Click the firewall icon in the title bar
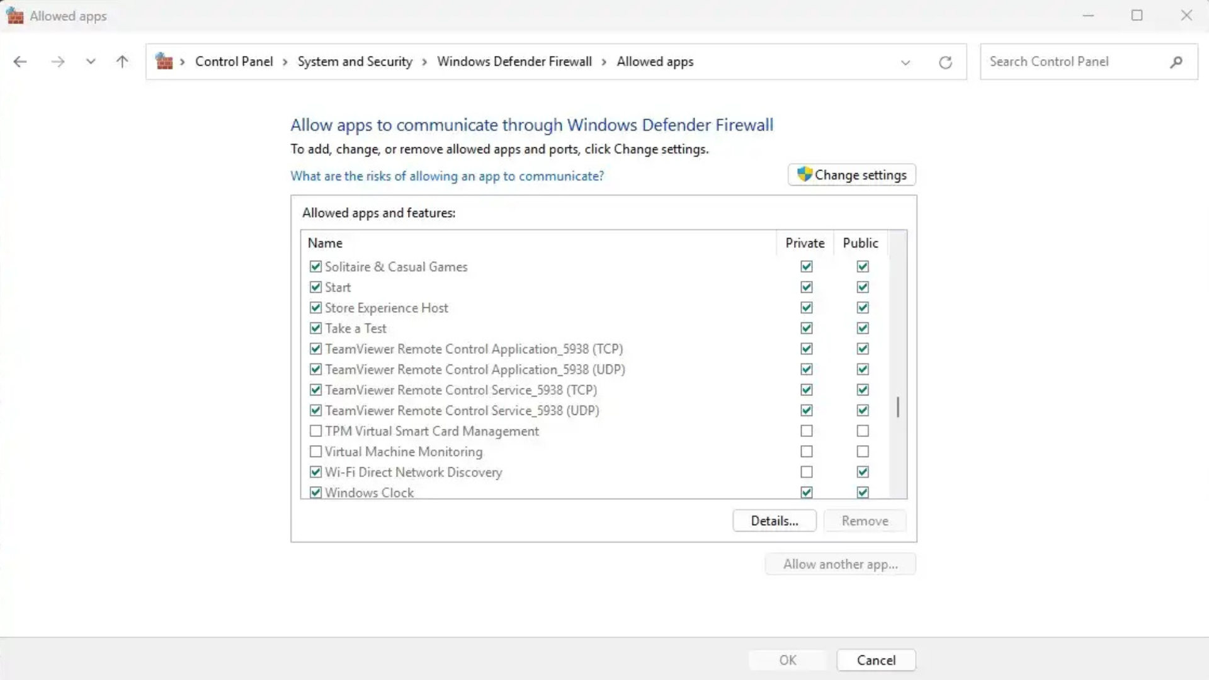1209x680 pixels. point(15,15)
